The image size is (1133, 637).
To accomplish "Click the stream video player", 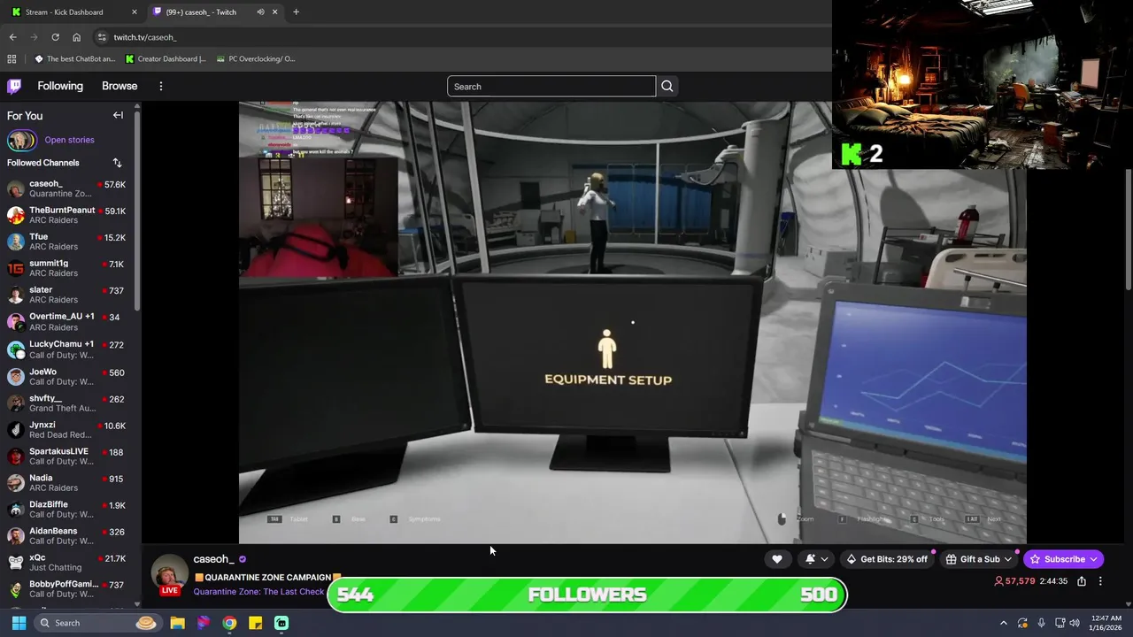I will point(633,322).
